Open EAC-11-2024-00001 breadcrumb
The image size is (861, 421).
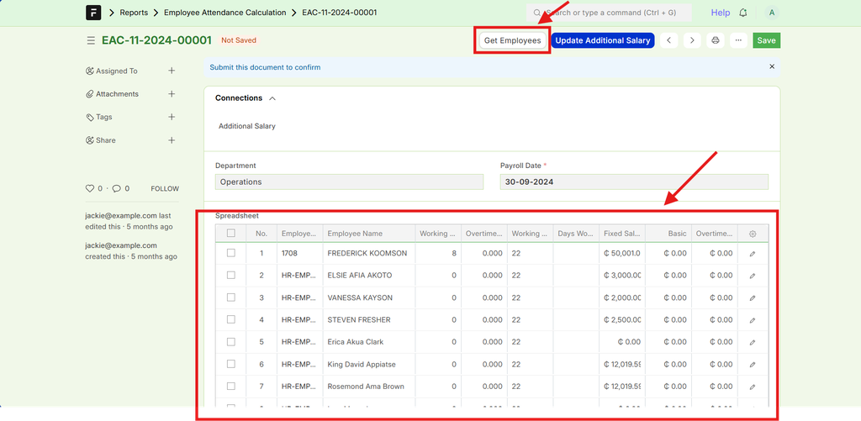[340, 12]
